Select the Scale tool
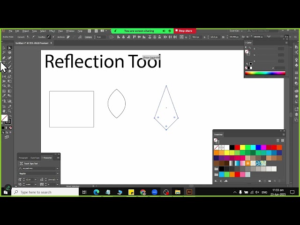The image size is (300, 225). [9, 76]
